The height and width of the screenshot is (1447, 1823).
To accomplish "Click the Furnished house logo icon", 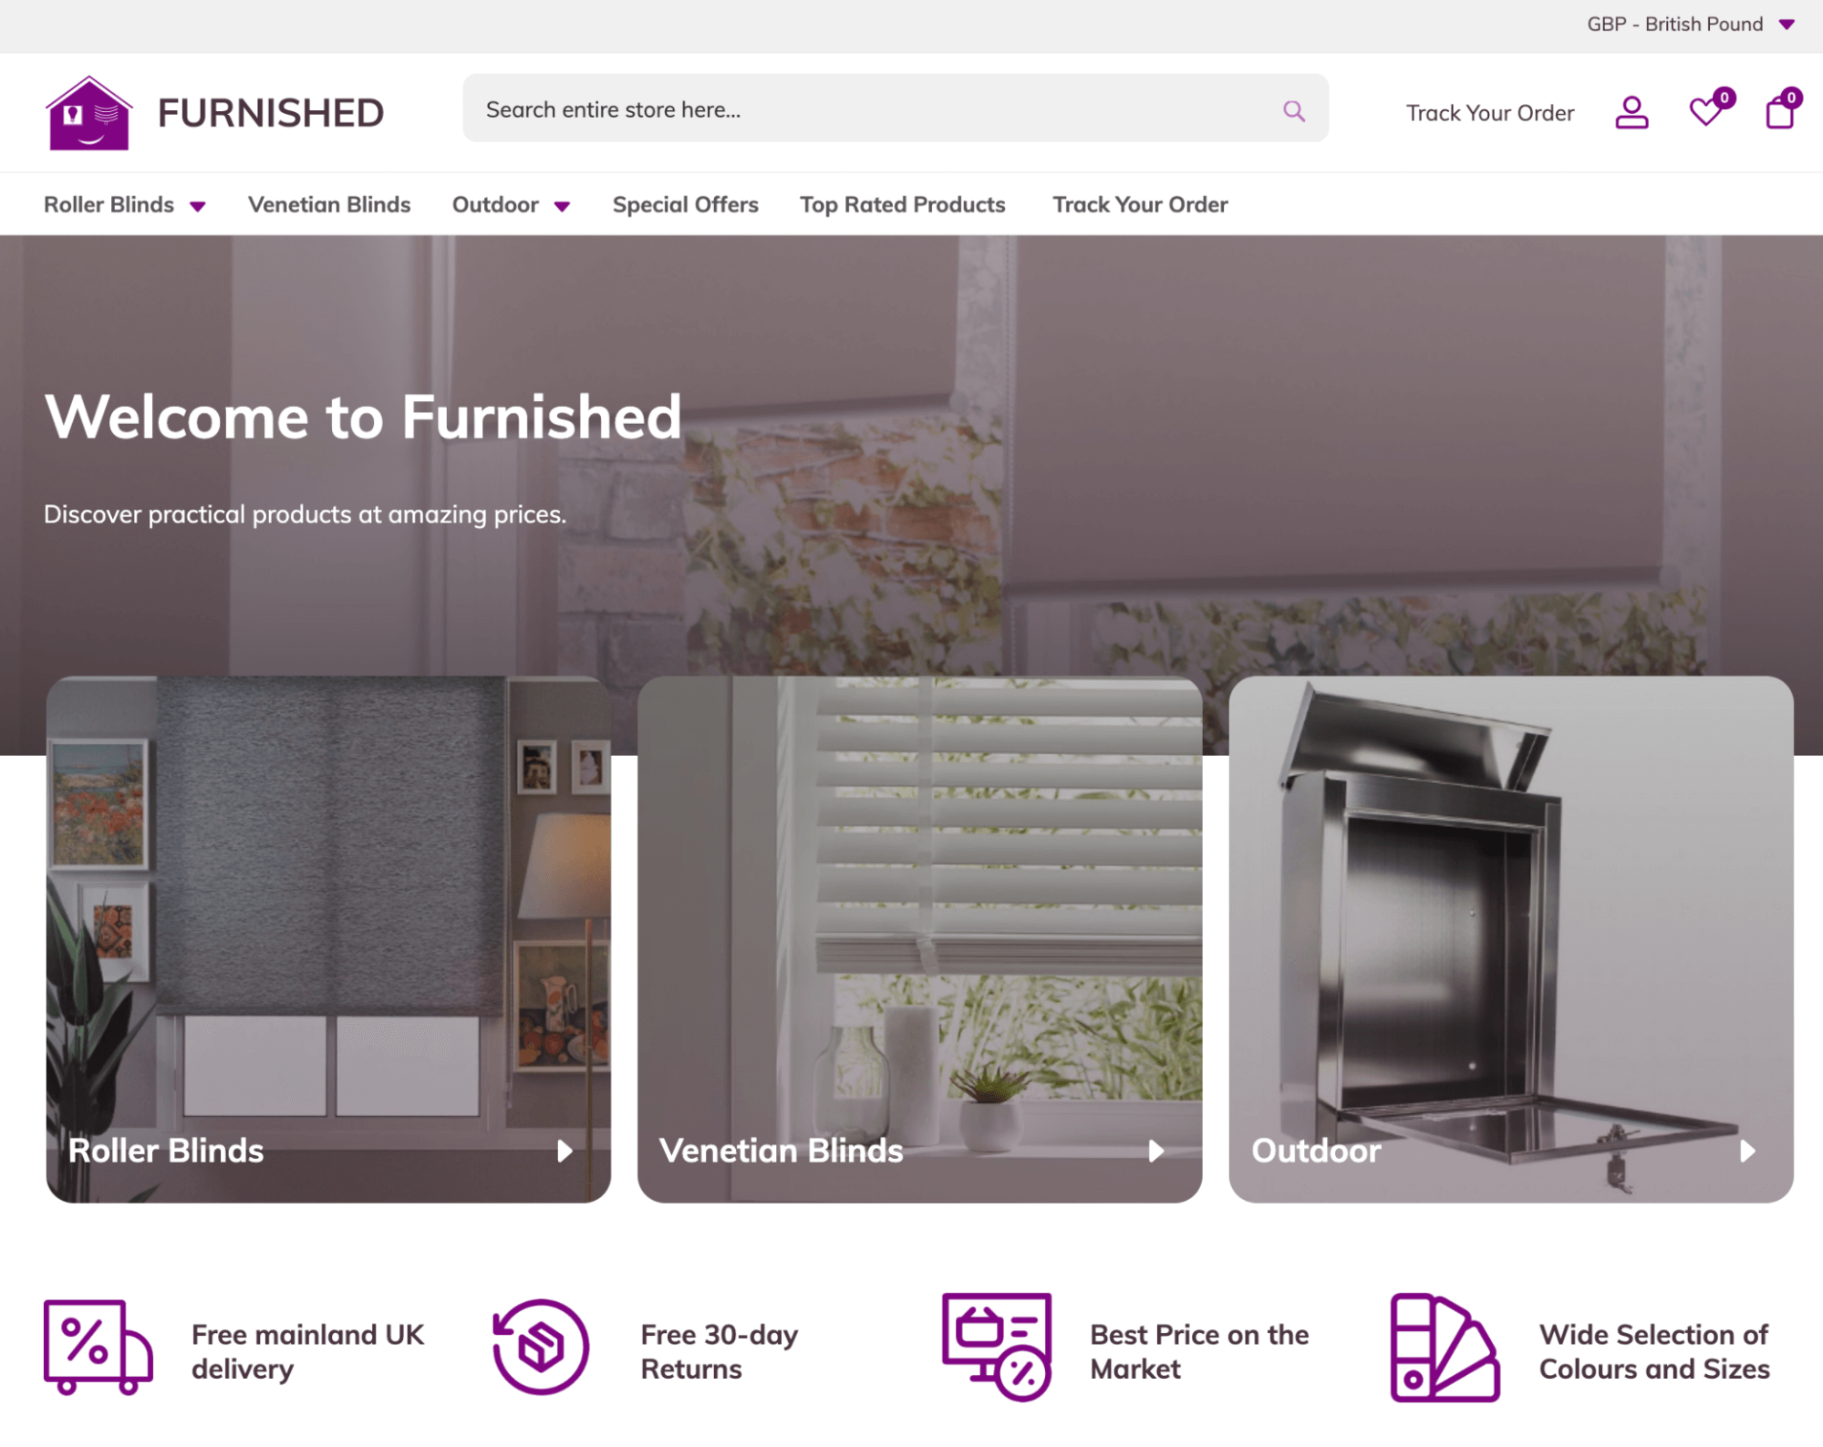I will pos(88,113).
